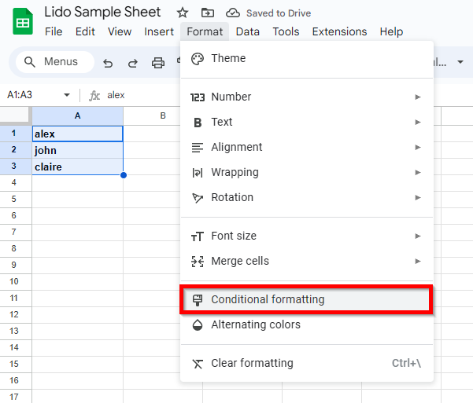Click the bold B Text icon
This screenshot has height=403, width=473.
(198, 123)
